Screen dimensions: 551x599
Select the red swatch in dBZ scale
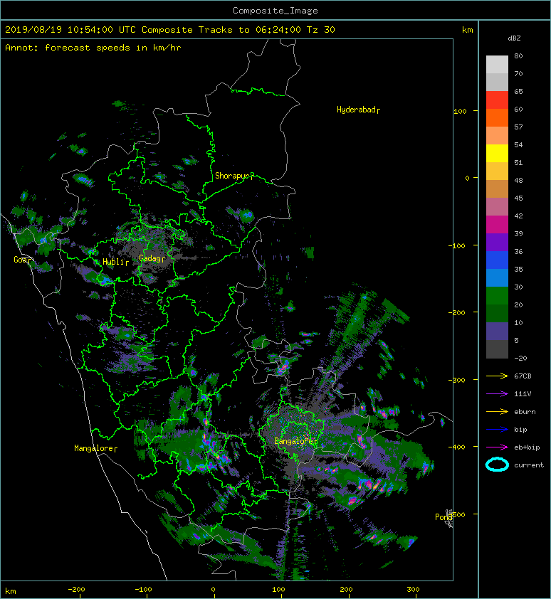pos(497,100)
